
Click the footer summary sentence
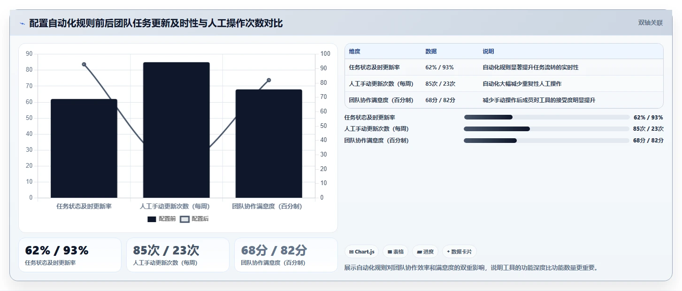tap(471, 268)
